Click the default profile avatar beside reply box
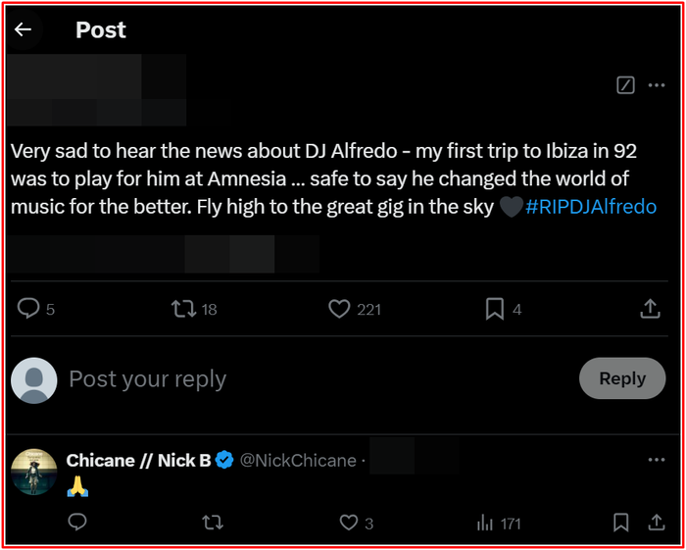 (x=34, y=379)
